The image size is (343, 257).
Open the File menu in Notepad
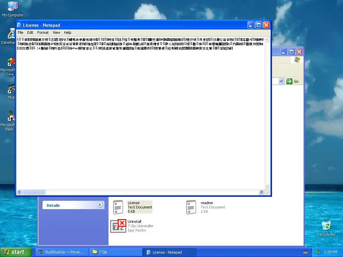[x=20, y=32]
